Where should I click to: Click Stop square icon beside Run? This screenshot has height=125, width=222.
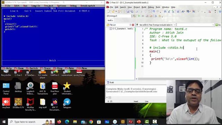point(143,16)
